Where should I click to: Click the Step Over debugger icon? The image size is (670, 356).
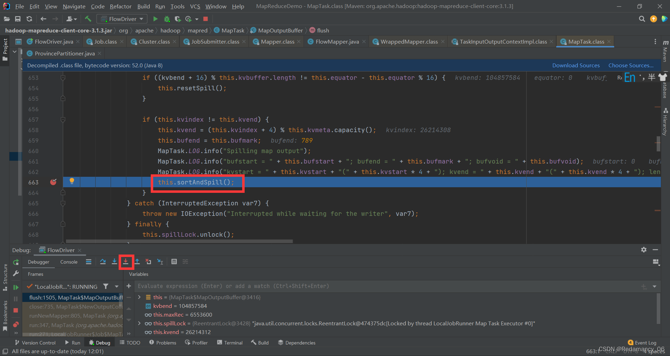click(x=103, y=262)
